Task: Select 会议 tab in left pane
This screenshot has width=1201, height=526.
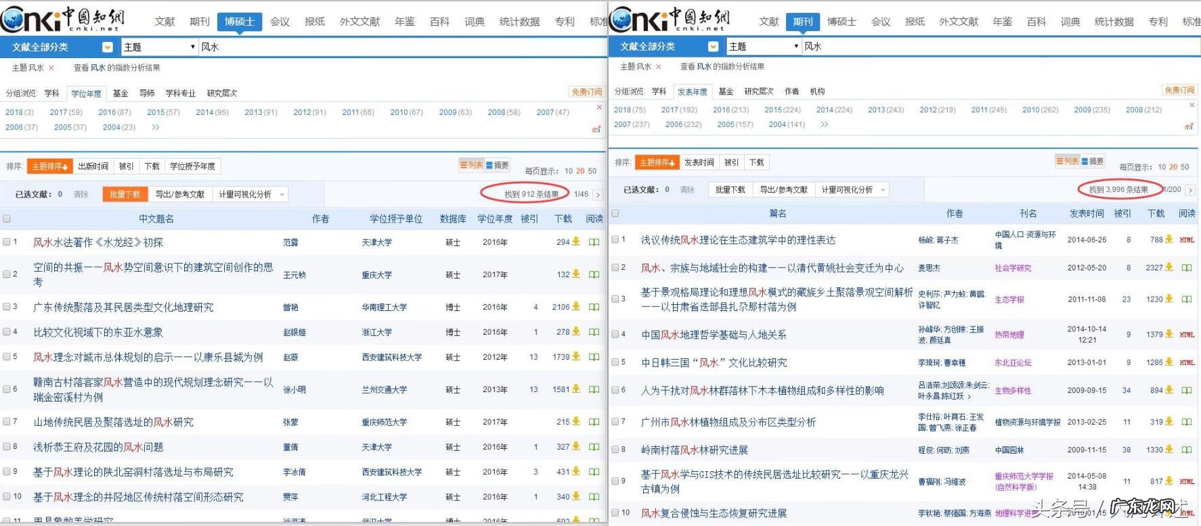Action: pos(280,22)
